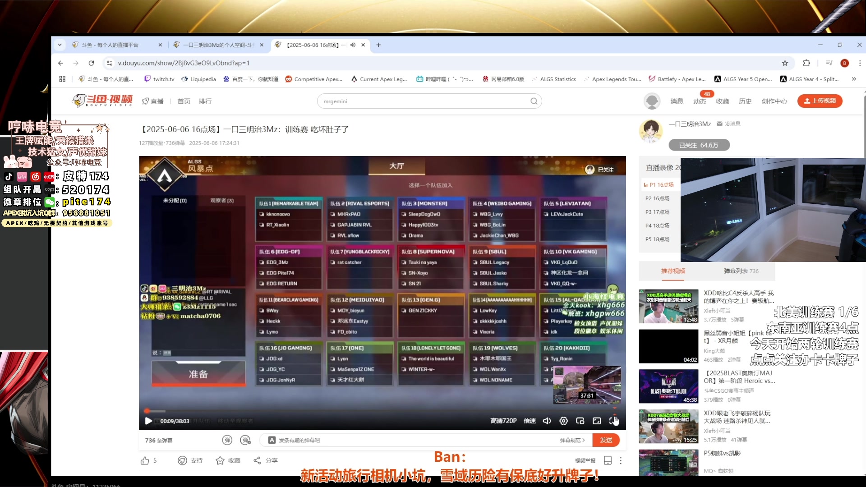Open the ALGS Statistics bookmark

click(x=554, y=79)
